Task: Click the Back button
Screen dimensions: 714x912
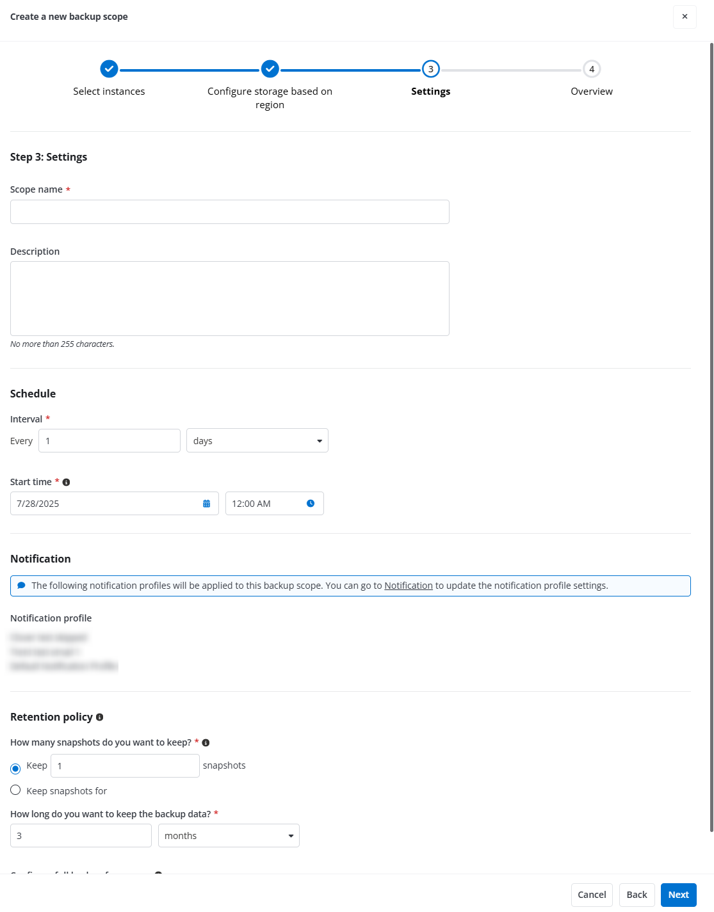Action: (637, 895)
